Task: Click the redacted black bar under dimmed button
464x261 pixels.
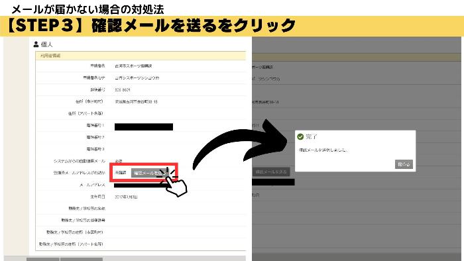Action: coord(273,182)
